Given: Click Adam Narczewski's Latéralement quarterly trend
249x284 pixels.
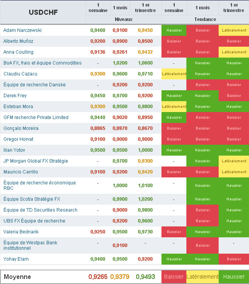Looking at the screenshot, I should (x=234, y=30).
